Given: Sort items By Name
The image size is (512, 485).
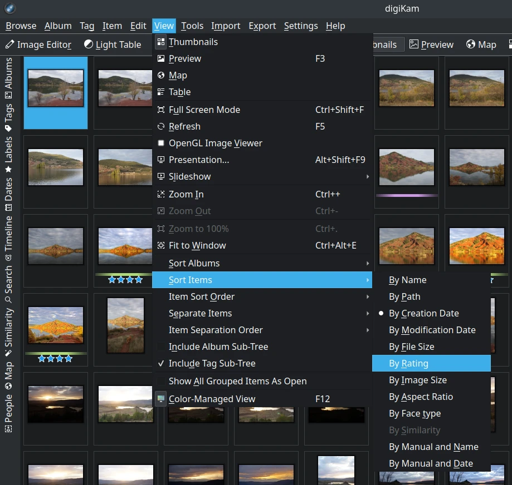Looking at the screenshot, I should click(431, 280).
